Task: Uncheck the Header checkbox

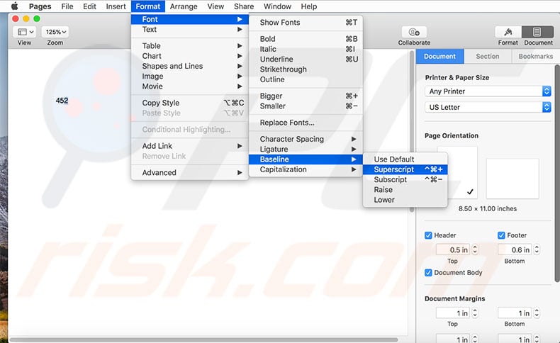Action: pyautogui.click(x=429, y=235)
